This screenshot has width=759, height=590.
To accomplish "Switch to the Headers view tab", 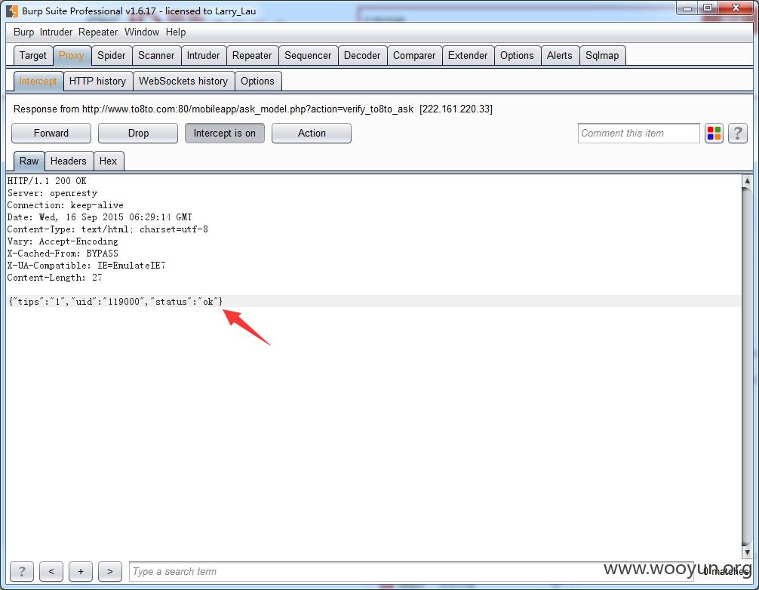I will pyautogui.click(x=69, y=161).
